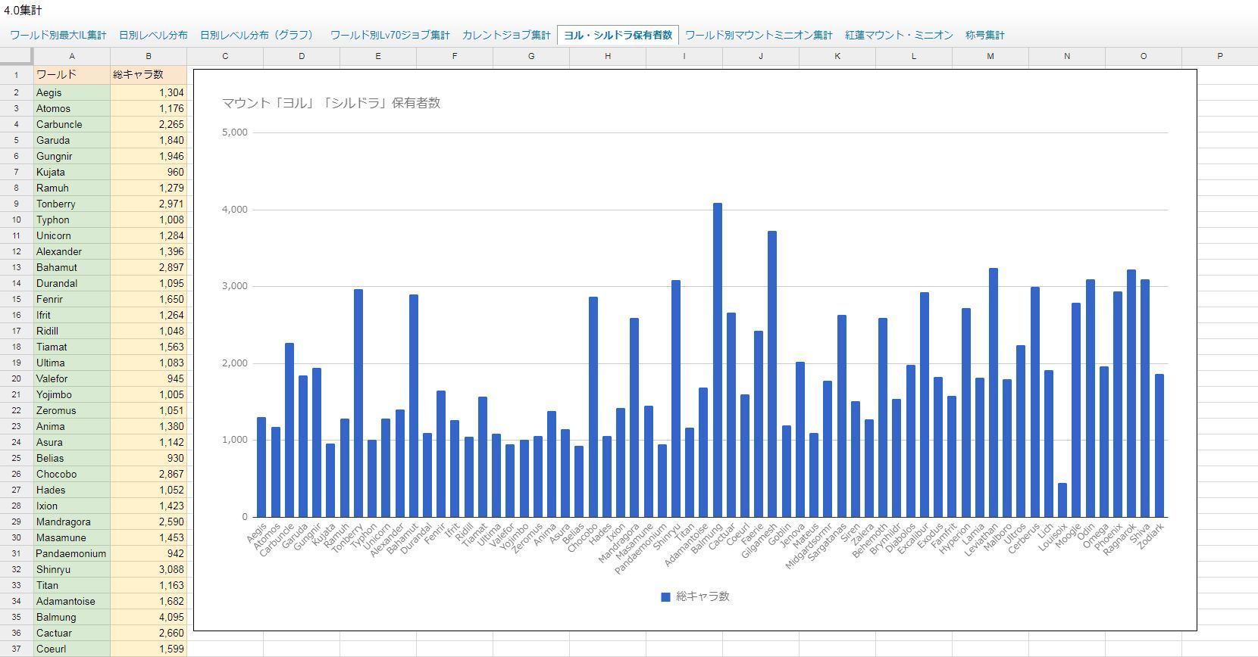Viewport: 1258px width, 657px height.
Task: Click the Leviathan bar in chart
Action: coord(994,393)
